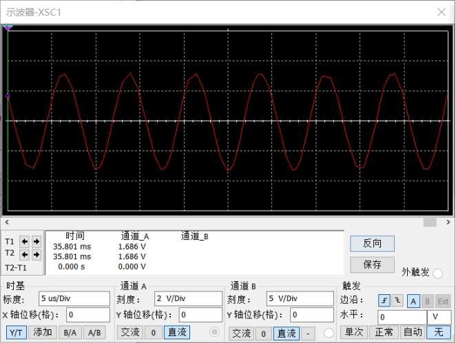The height and width of the screenshot is (343, 456).
Task: Toggle the 外触发 radio button
Action: pos(437,274)
